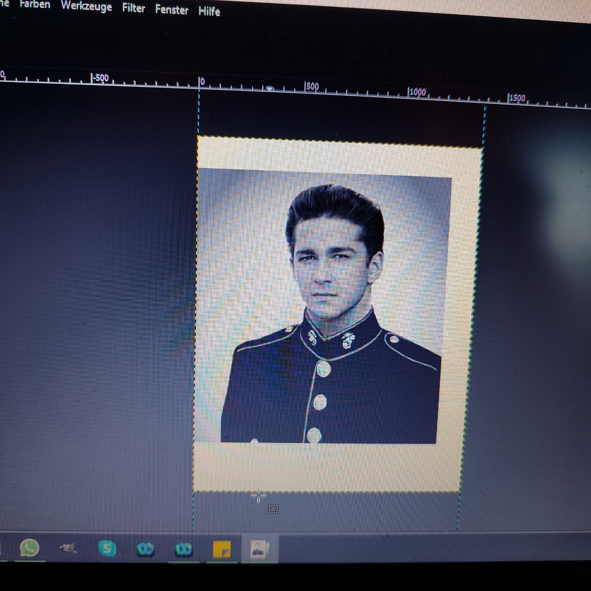Open the yellow sticky notes taskbar icon
591x591 pixels.
coord(221,549)
